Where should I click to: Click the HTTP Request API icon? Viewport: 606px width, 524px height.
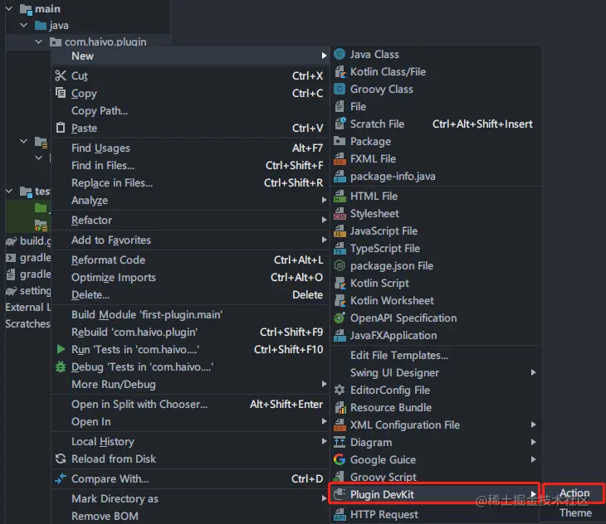pyautogui.click(x=340, y=515)
